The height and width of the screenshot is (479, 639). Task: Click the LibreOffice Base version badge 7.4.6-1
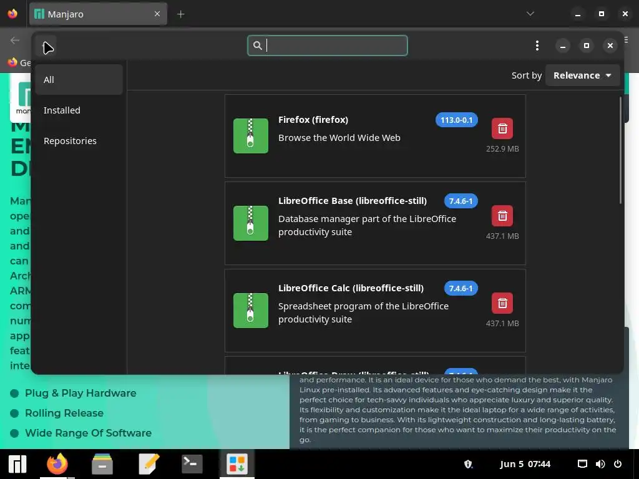461,201
